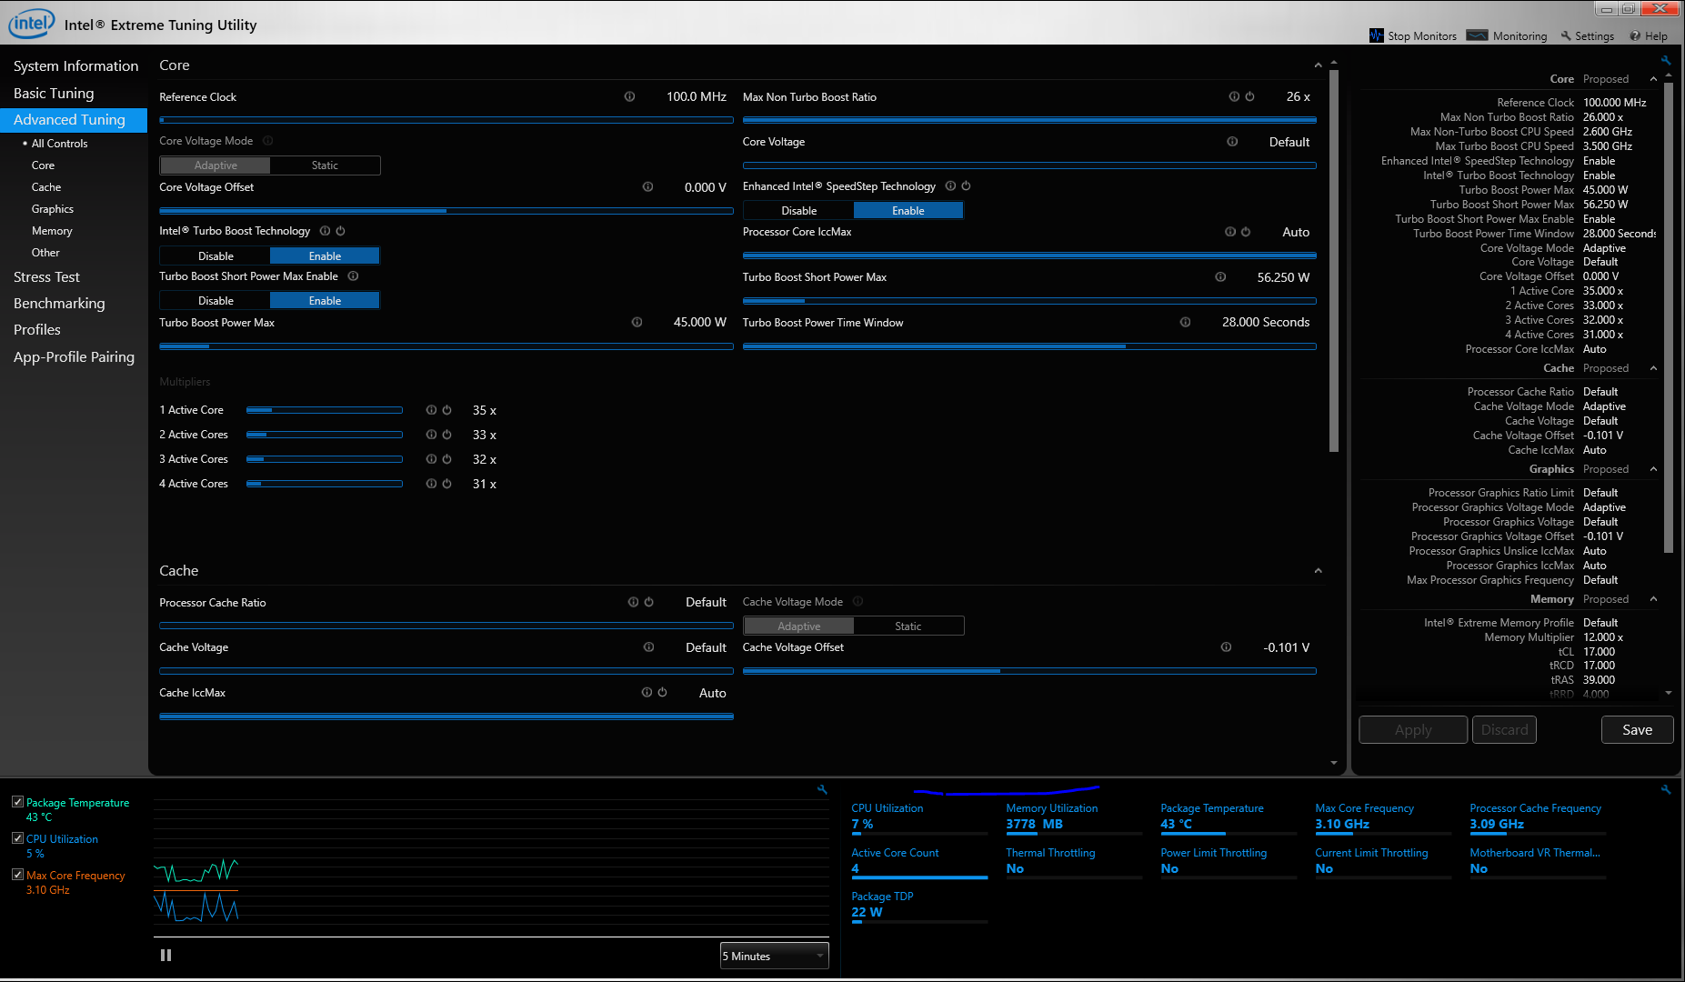Reset 2 Active Cores multiplier to default
The width and height of the screenshot is (1685, 982).
click(x=446, y=435)
